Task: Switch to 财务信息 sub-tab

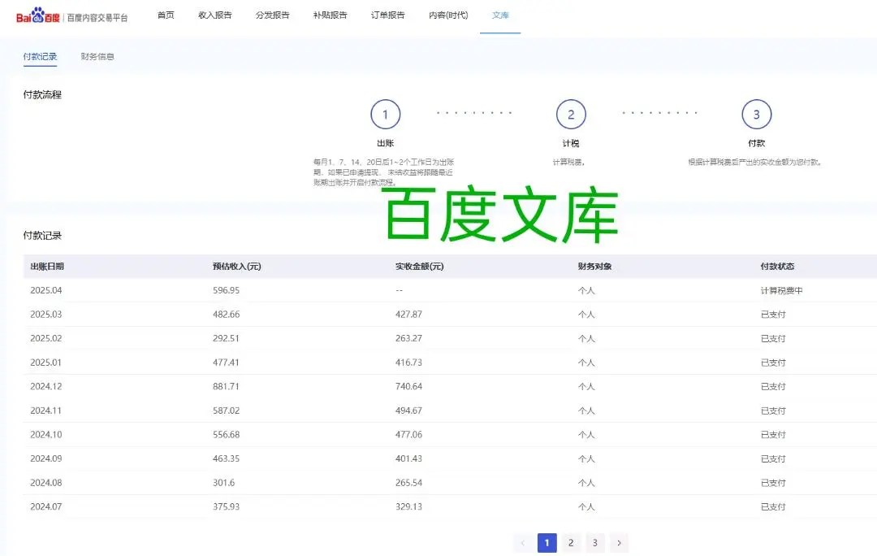Action: pyautogui.click(x=97, y=57)
